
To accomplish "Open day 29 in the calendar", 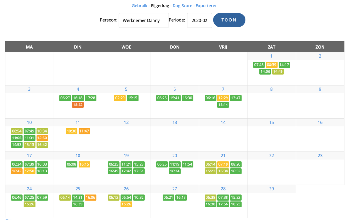I will click(x=271, y=189).
